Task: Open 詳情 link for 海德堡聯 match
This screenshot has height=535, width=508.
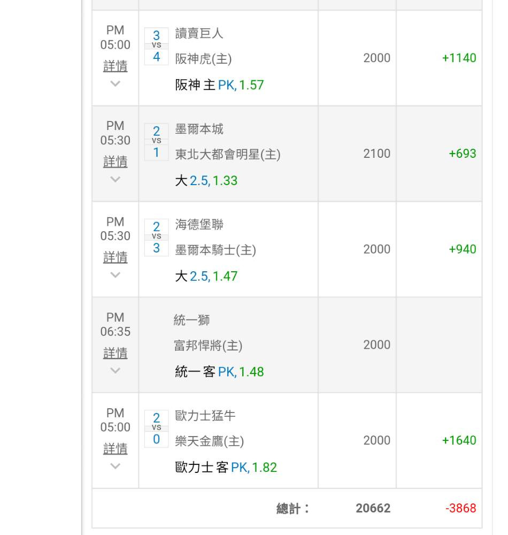Action: click(x=116, y=257)
